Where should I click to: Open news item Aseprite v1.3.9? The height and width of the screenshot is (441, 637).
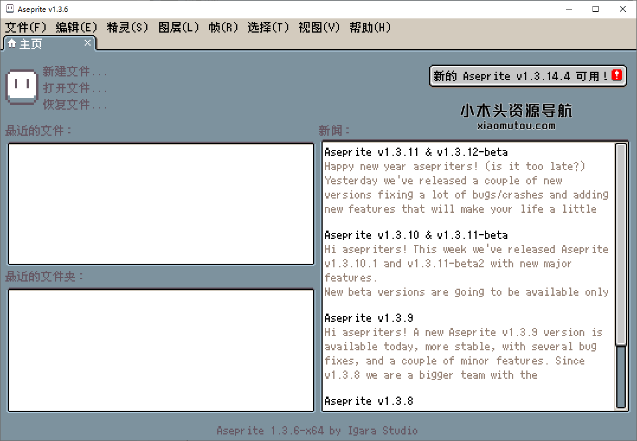pyautogui.click(x=369, y=318)
